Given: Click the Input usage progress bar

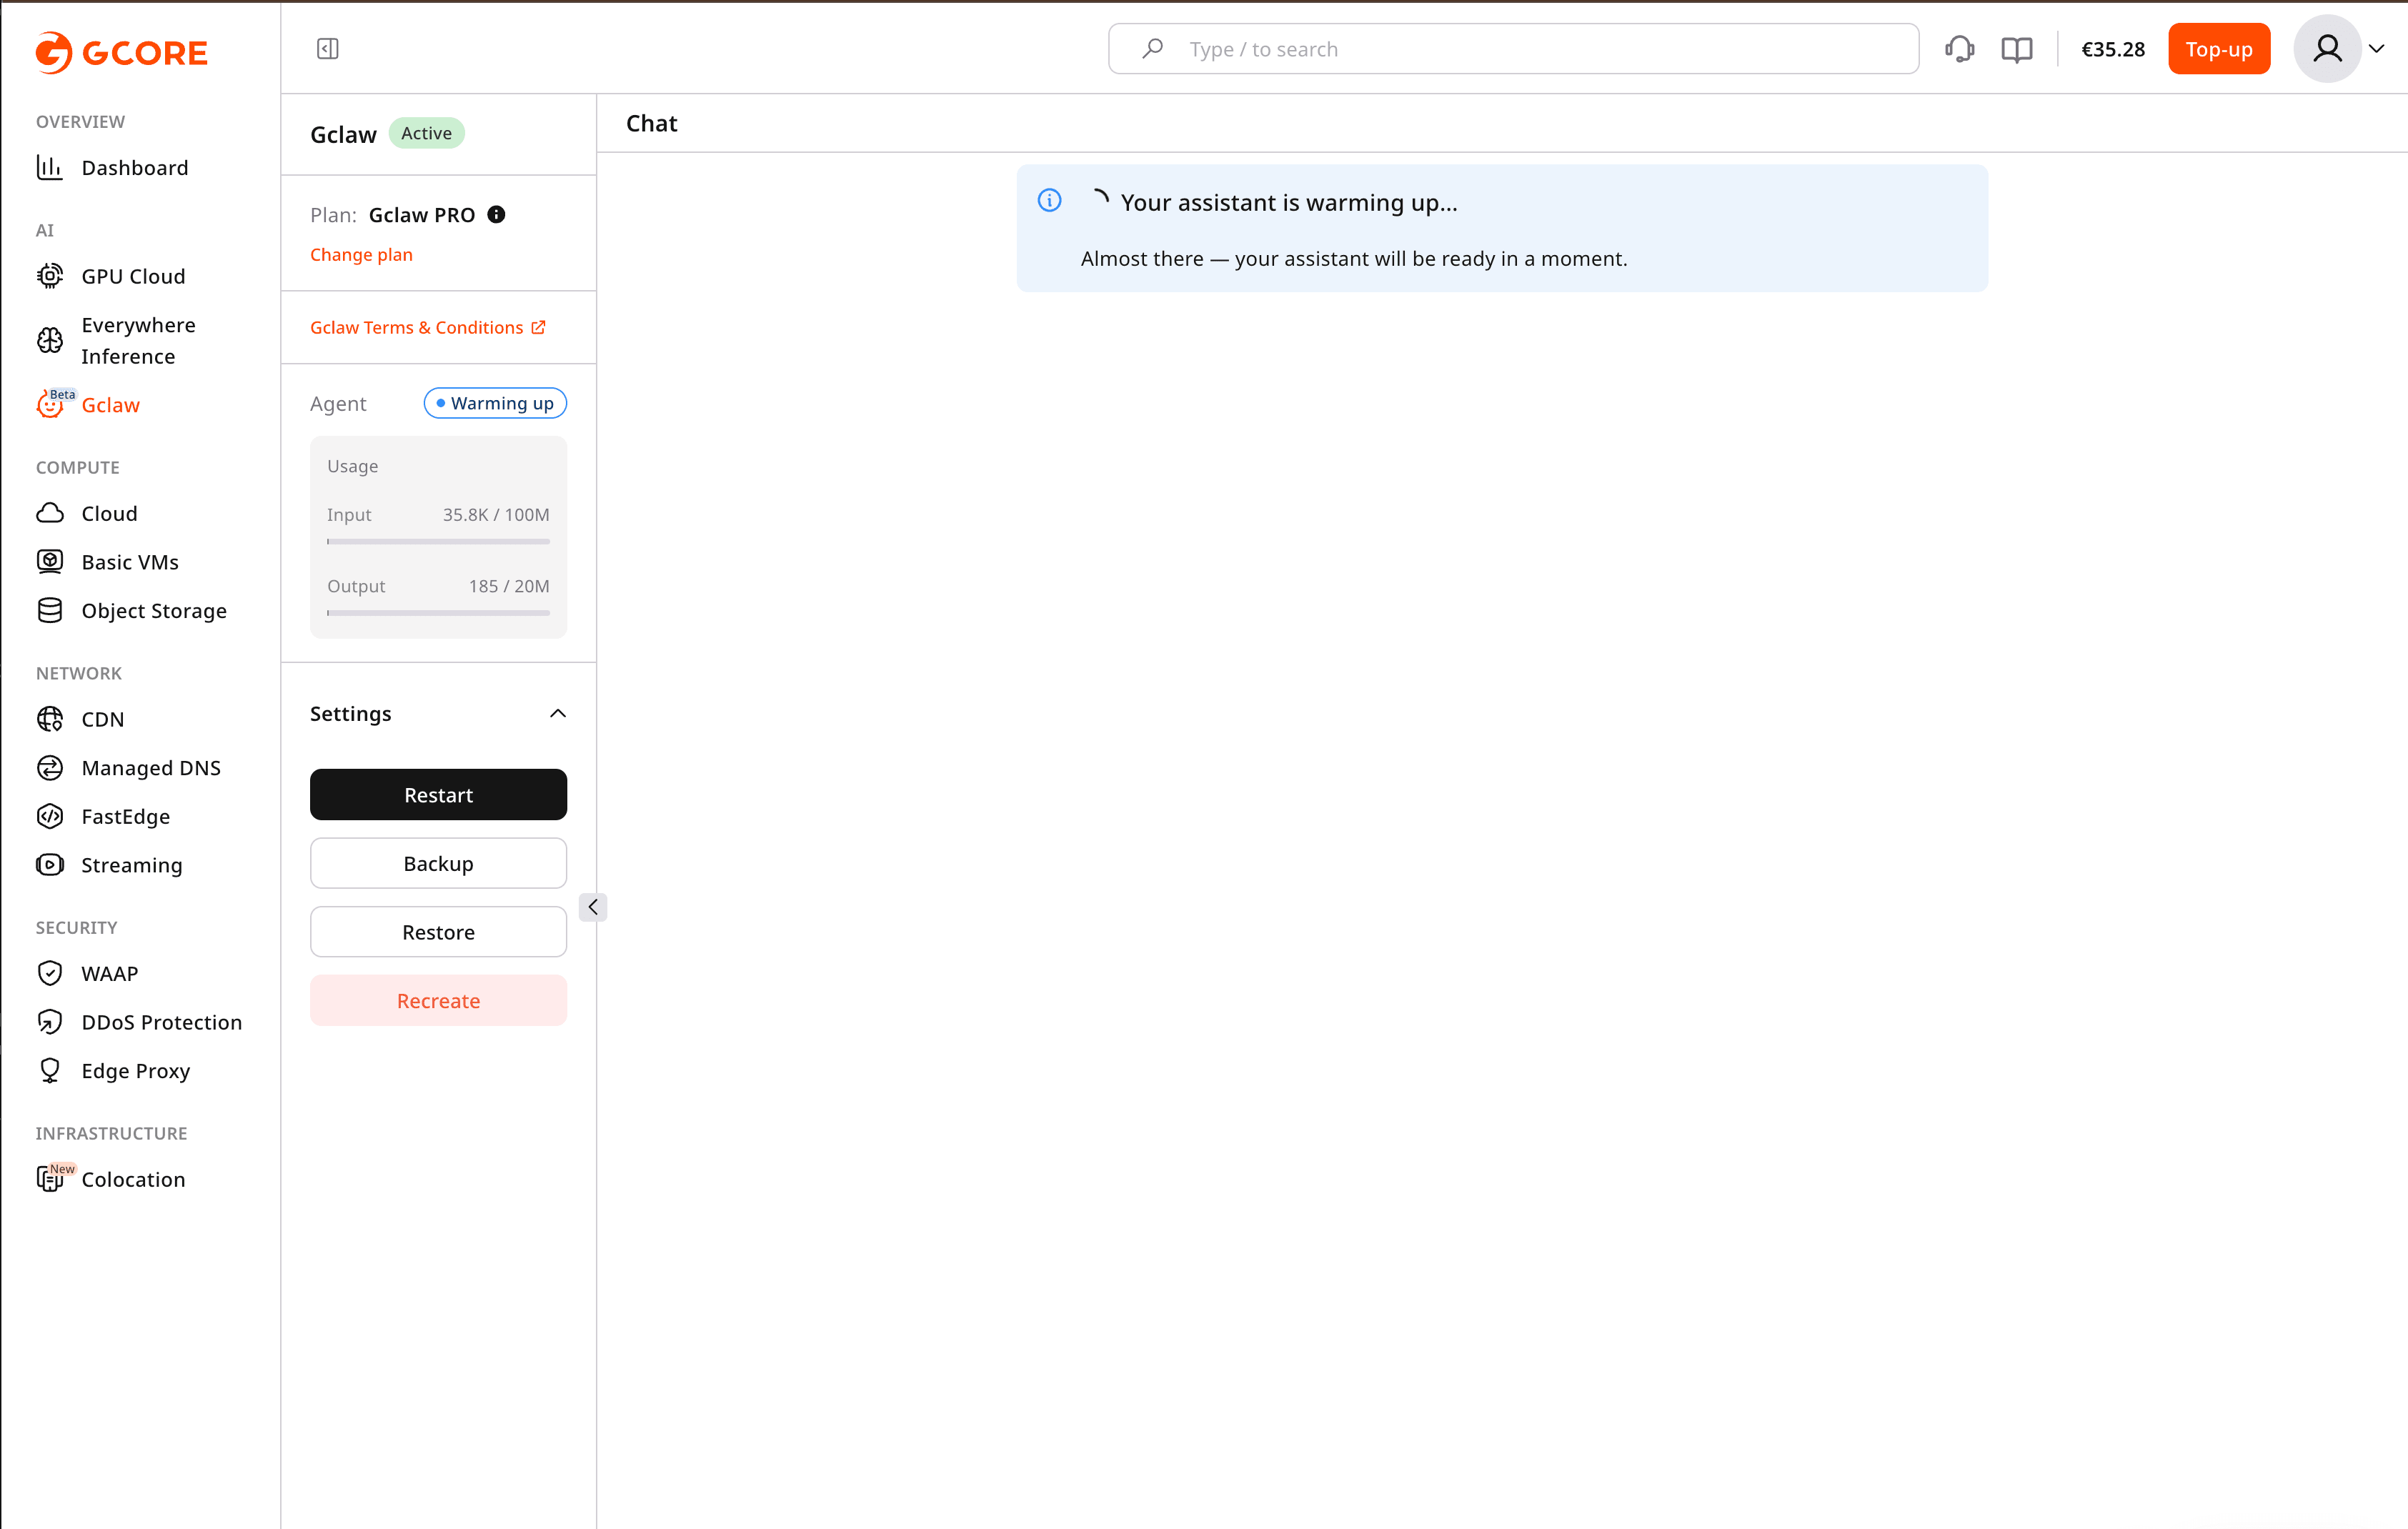Looking at the screenshot, I should point(438,542).
